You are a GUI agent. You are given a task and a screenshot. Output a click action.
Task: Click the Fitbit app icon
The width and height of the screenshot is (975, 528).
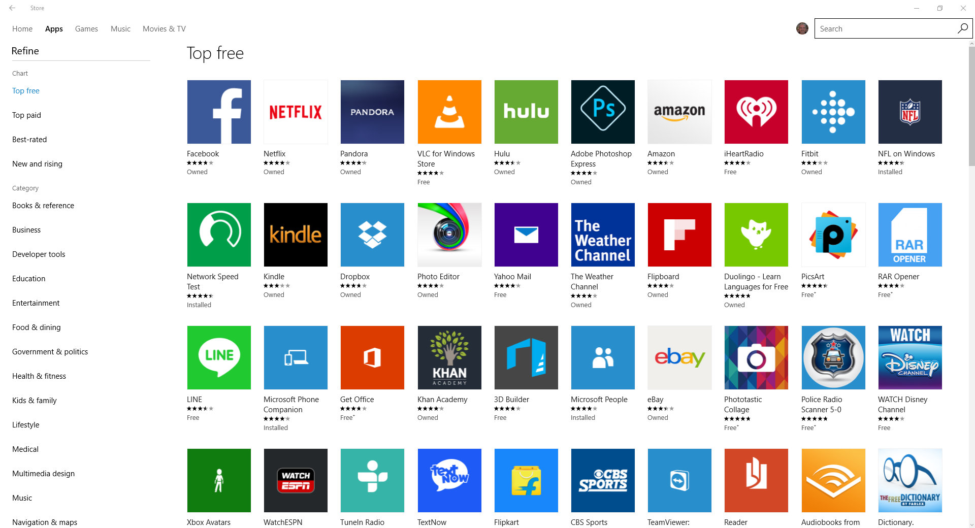(x=833, y=112)
